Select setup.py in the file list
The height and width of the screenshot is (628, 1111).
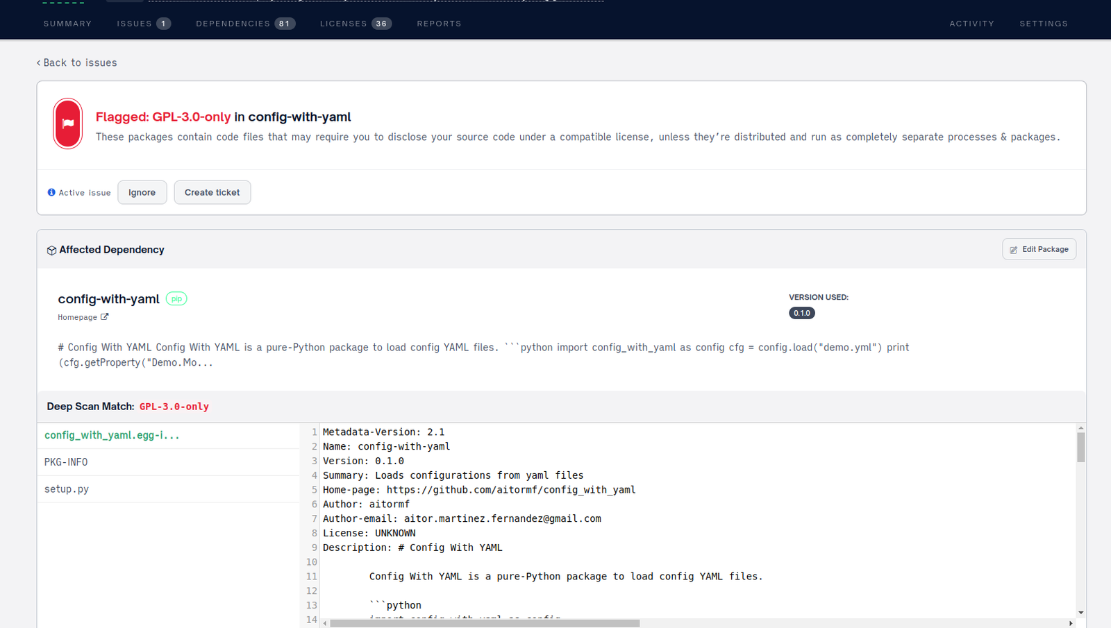pyautogui.click(x=67, y=489)
